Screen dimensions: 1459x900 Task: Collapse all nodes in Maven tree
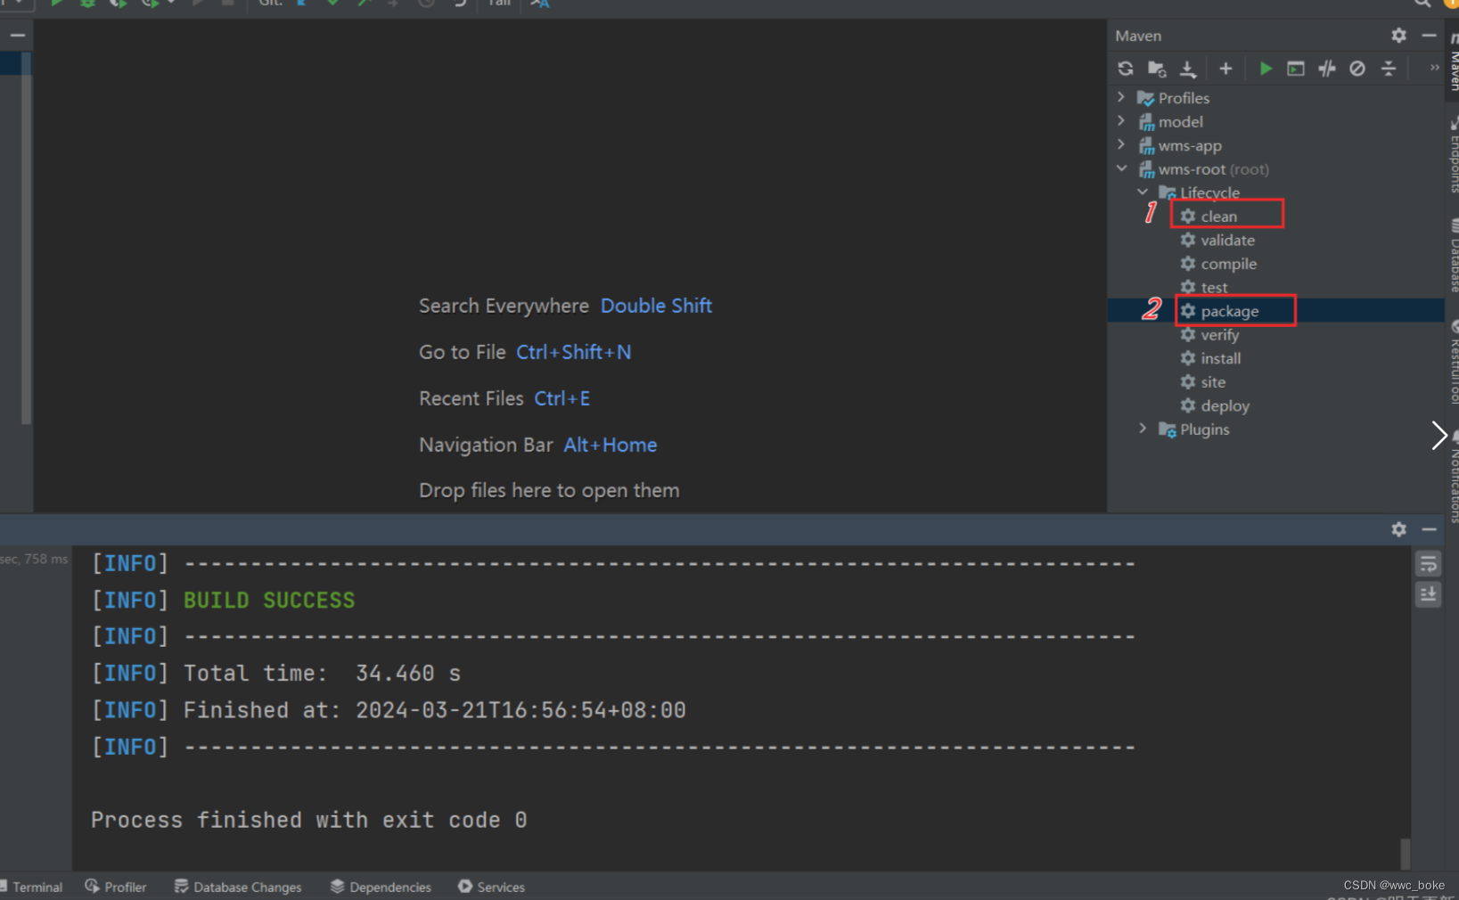(x=1389, y=69)
